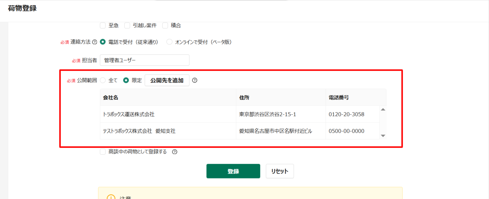Click address 愛知県名古屋市中区名駅付近ビル
The image size is (489, 199).
pyautogui.click(x=276, y=131)
